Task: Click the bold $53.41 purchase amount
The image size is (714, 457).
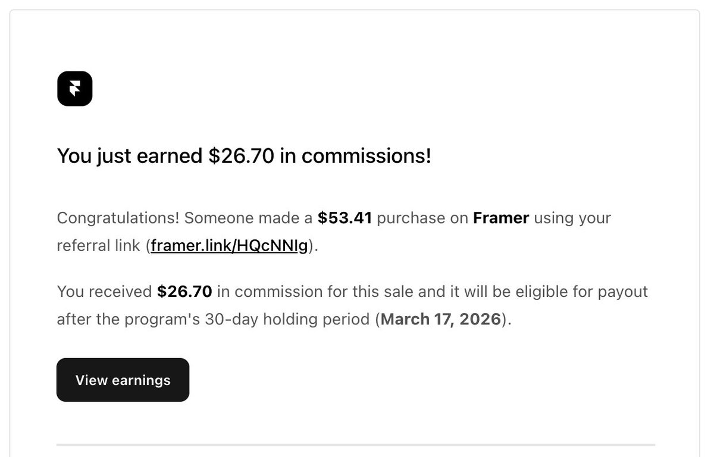Action: (345, 218)
